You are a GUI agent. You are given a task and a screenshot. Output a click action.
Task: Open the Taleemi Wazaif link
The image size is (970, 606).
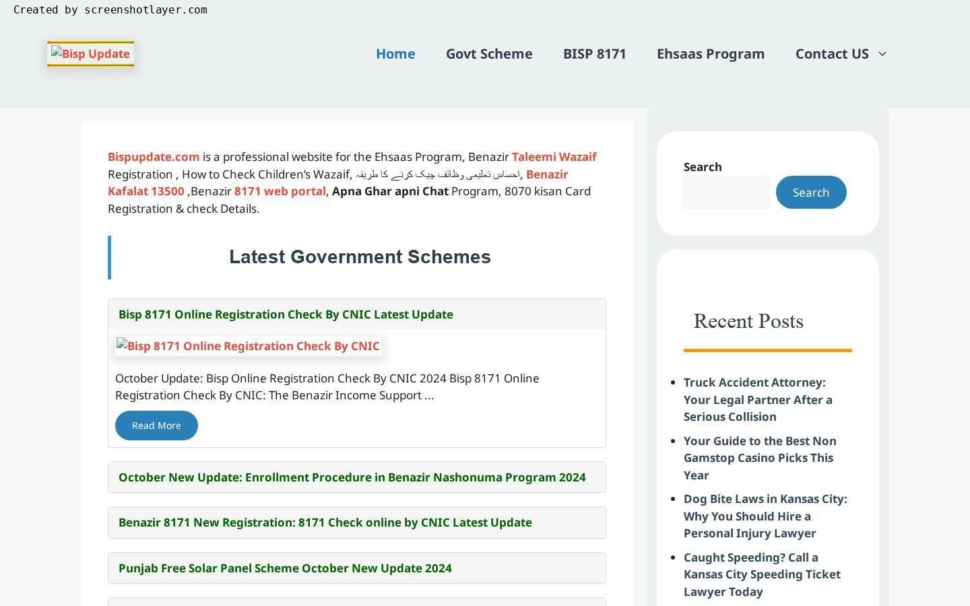(x=554, y=157)
